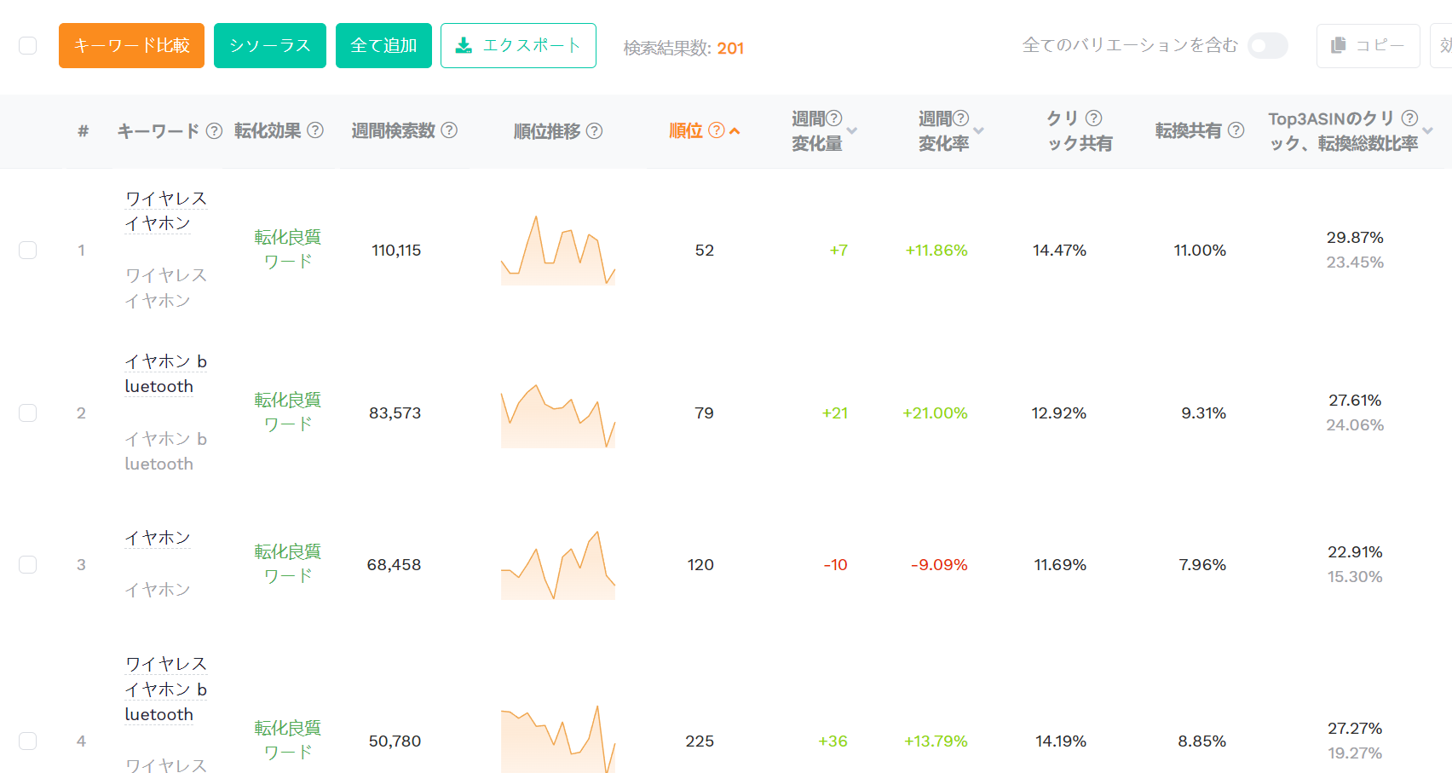Expand sort arrow on Top3ASIN column
The height and width of the screenshot is (773, 1452).
[1428, 131]
